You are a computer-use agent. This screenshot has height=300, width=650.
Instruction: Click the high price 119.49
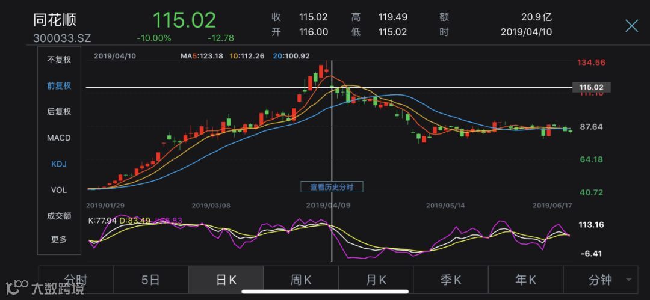click(392, 17)
